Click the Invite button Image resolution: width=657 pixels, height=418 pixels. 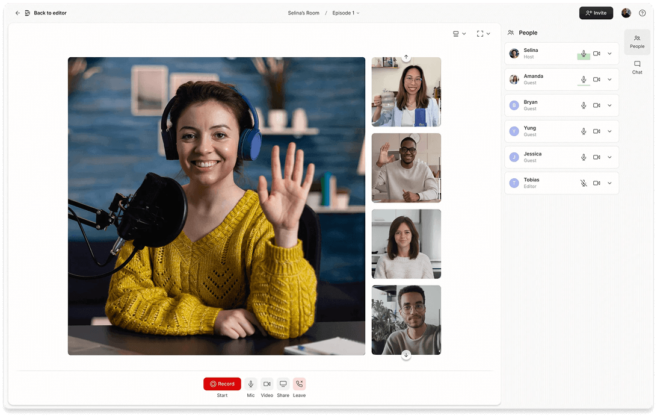pos(596,13)
